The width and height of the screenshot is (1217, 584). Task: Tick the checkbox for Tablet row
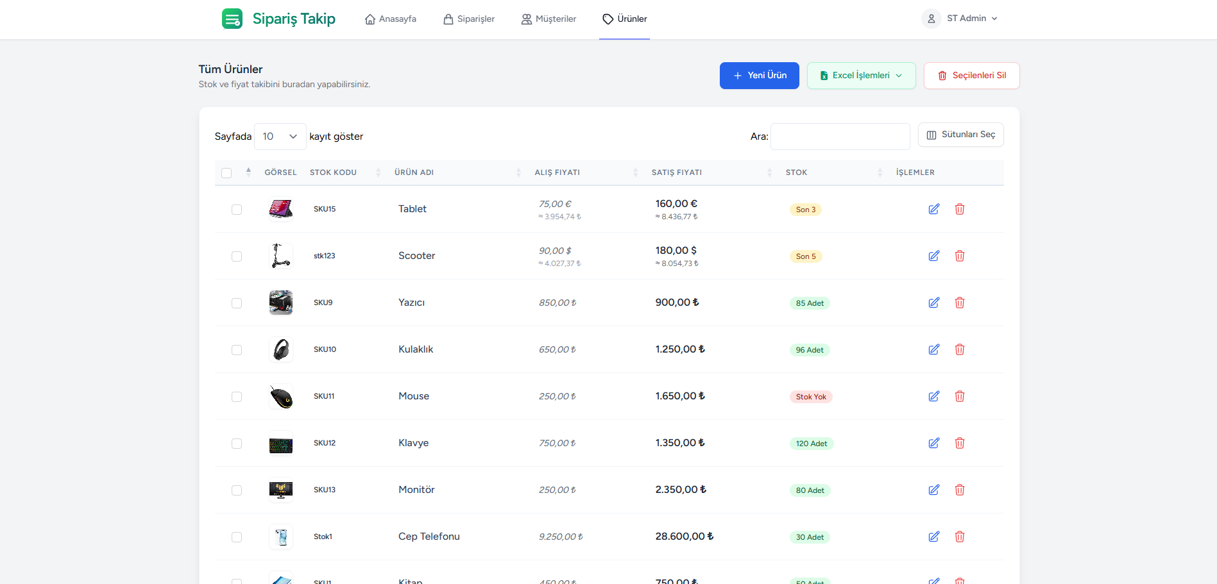(237, 210)
